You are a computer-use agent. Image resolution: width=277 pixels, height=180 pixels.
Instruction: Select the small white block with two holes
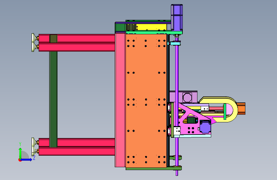tap(205, 108)
